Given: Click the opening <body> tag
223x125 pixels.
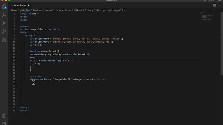Looking at the screenshot, I should click(x=24, y=32).
